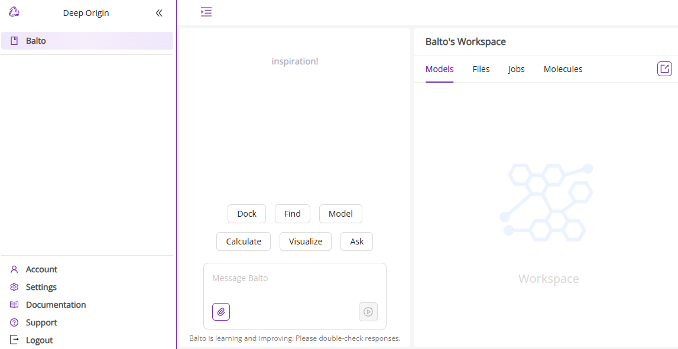The height and width of the screenshot is (349, 678).
Task: Toggle the chat list panel icon
Action: click(206, 12)
